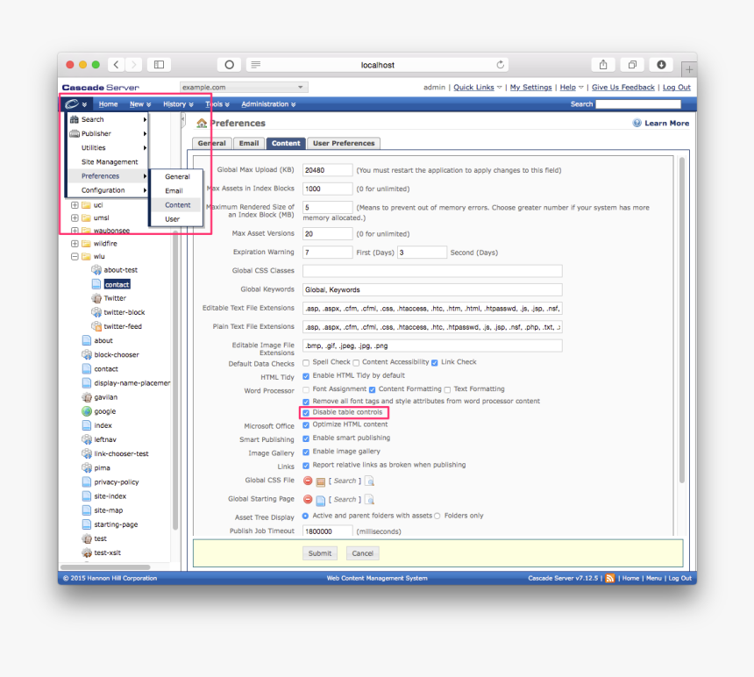Open My Settings link

pyautogui.click(x=531, y=87)
